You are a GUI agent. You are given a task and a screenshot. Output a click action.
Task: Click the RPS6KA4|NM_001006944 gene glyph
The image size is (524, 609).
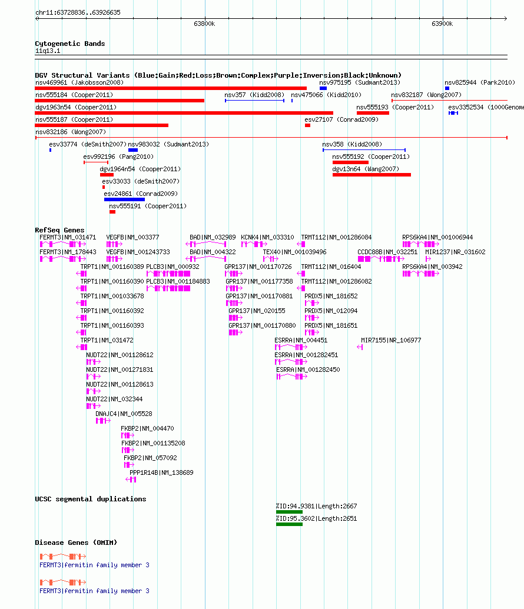(x=421, y=244)
